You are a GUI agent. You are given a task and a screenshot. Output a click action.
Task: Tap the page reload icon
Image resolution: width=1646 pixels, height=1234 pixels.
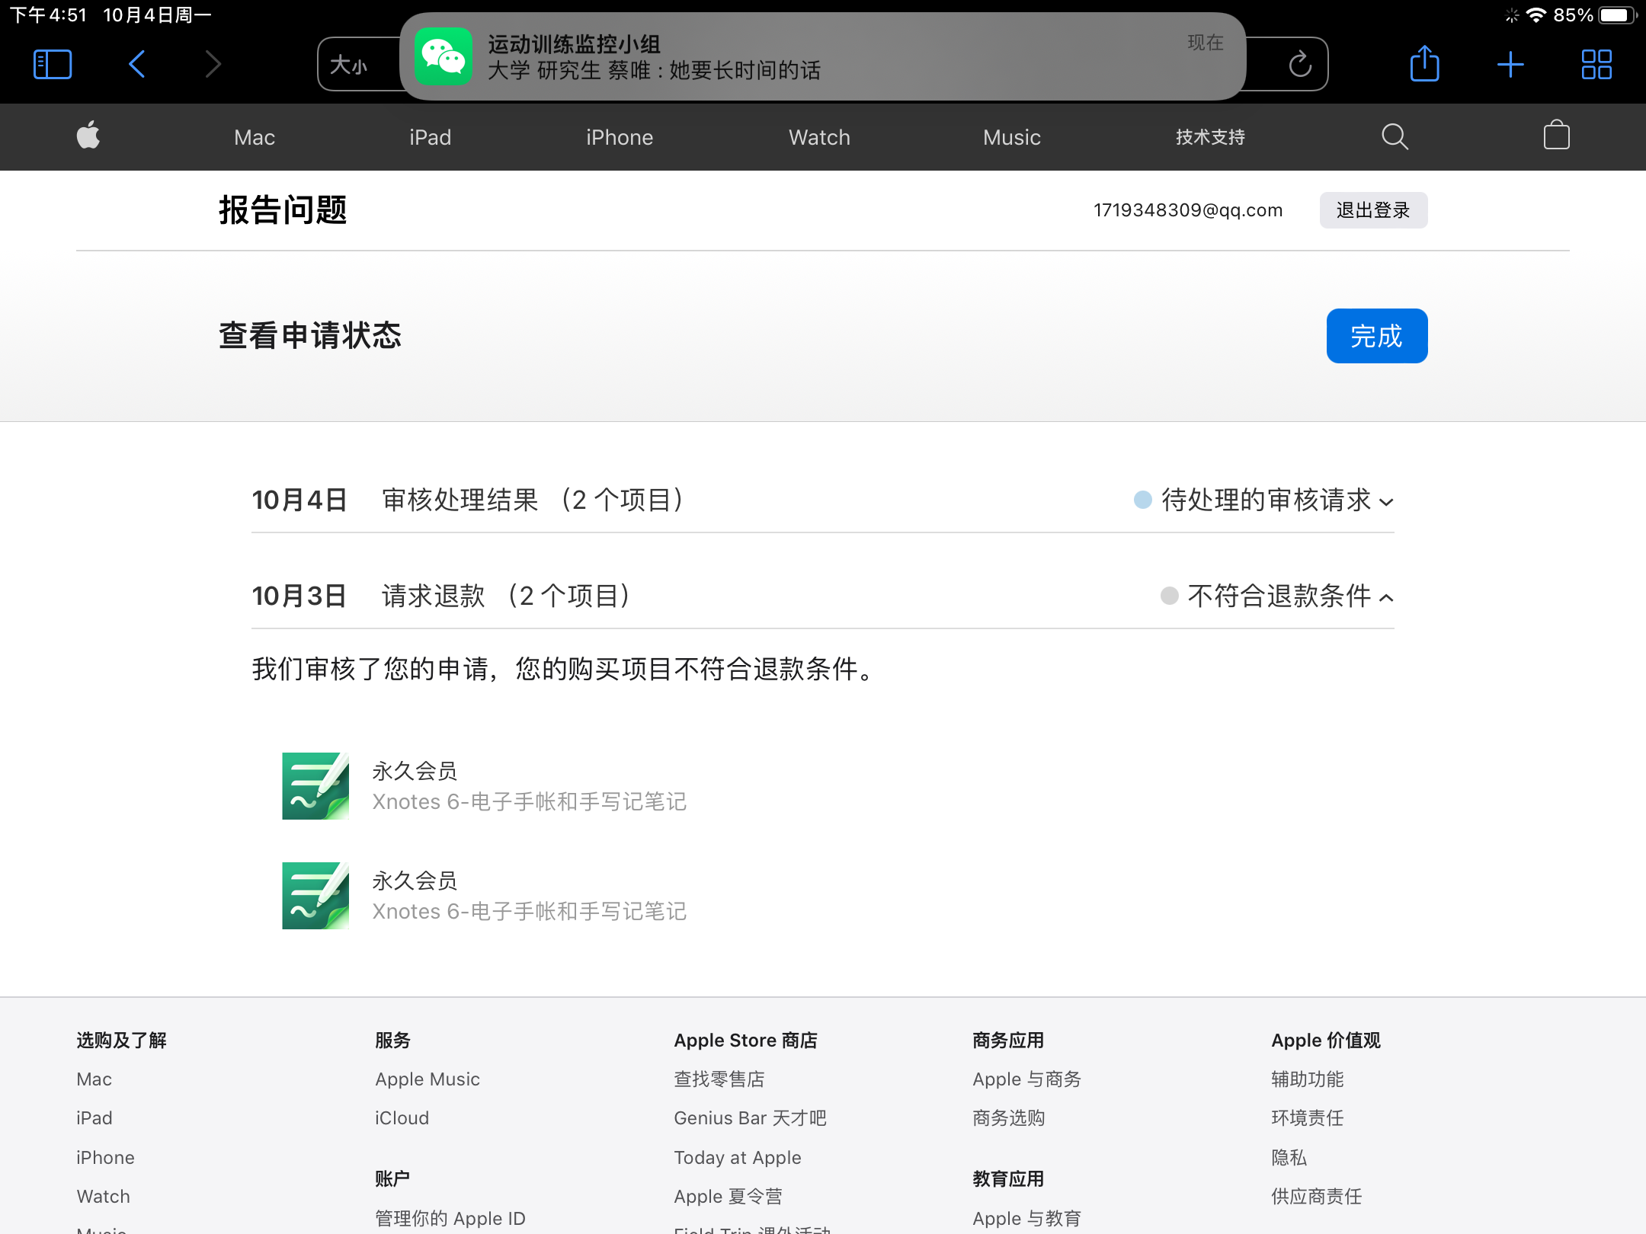(x=1300, y=64)
